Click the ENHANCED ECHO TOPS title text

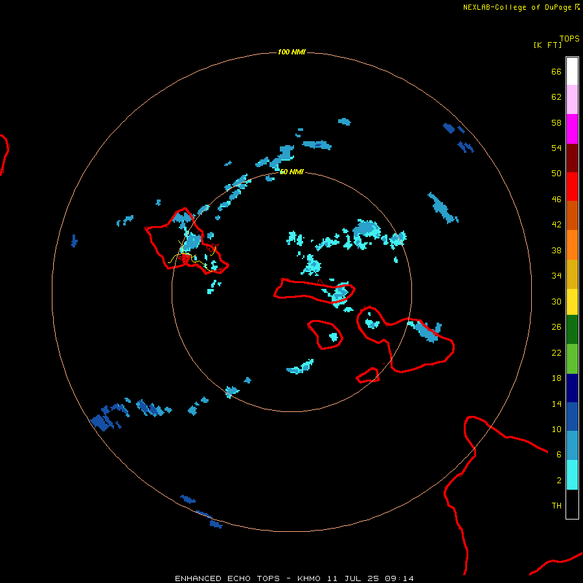click(x=227, y=578)
